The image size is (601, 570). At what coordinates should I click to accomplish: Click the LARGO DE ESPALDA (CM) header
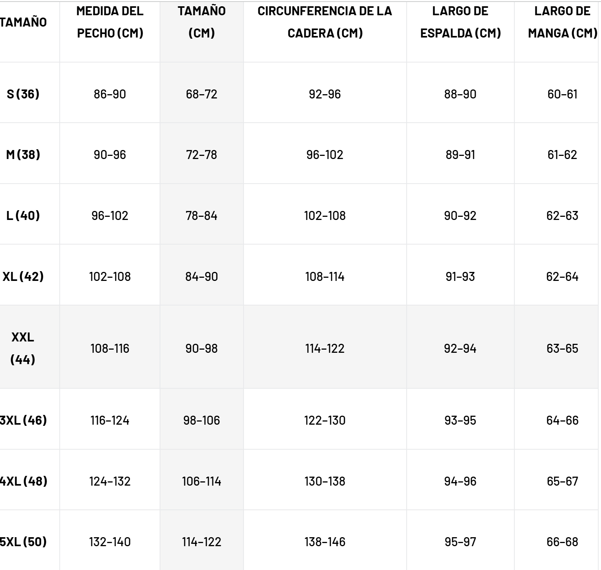[460, 22]
